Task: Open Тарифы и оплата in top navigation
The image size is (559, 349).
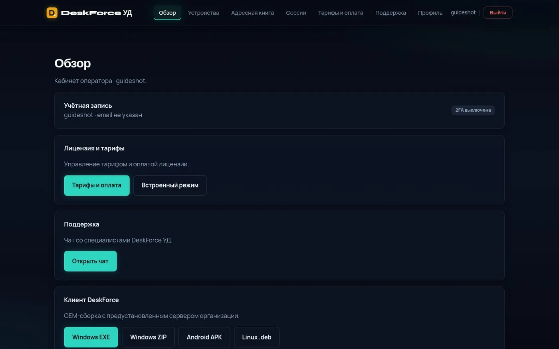Action: (x=341, y=13)
